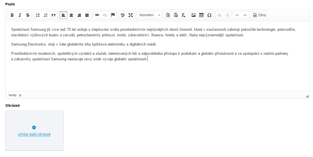The image size is (313, 157).
Task: Click the unlink icon
Action: [105, 15]
